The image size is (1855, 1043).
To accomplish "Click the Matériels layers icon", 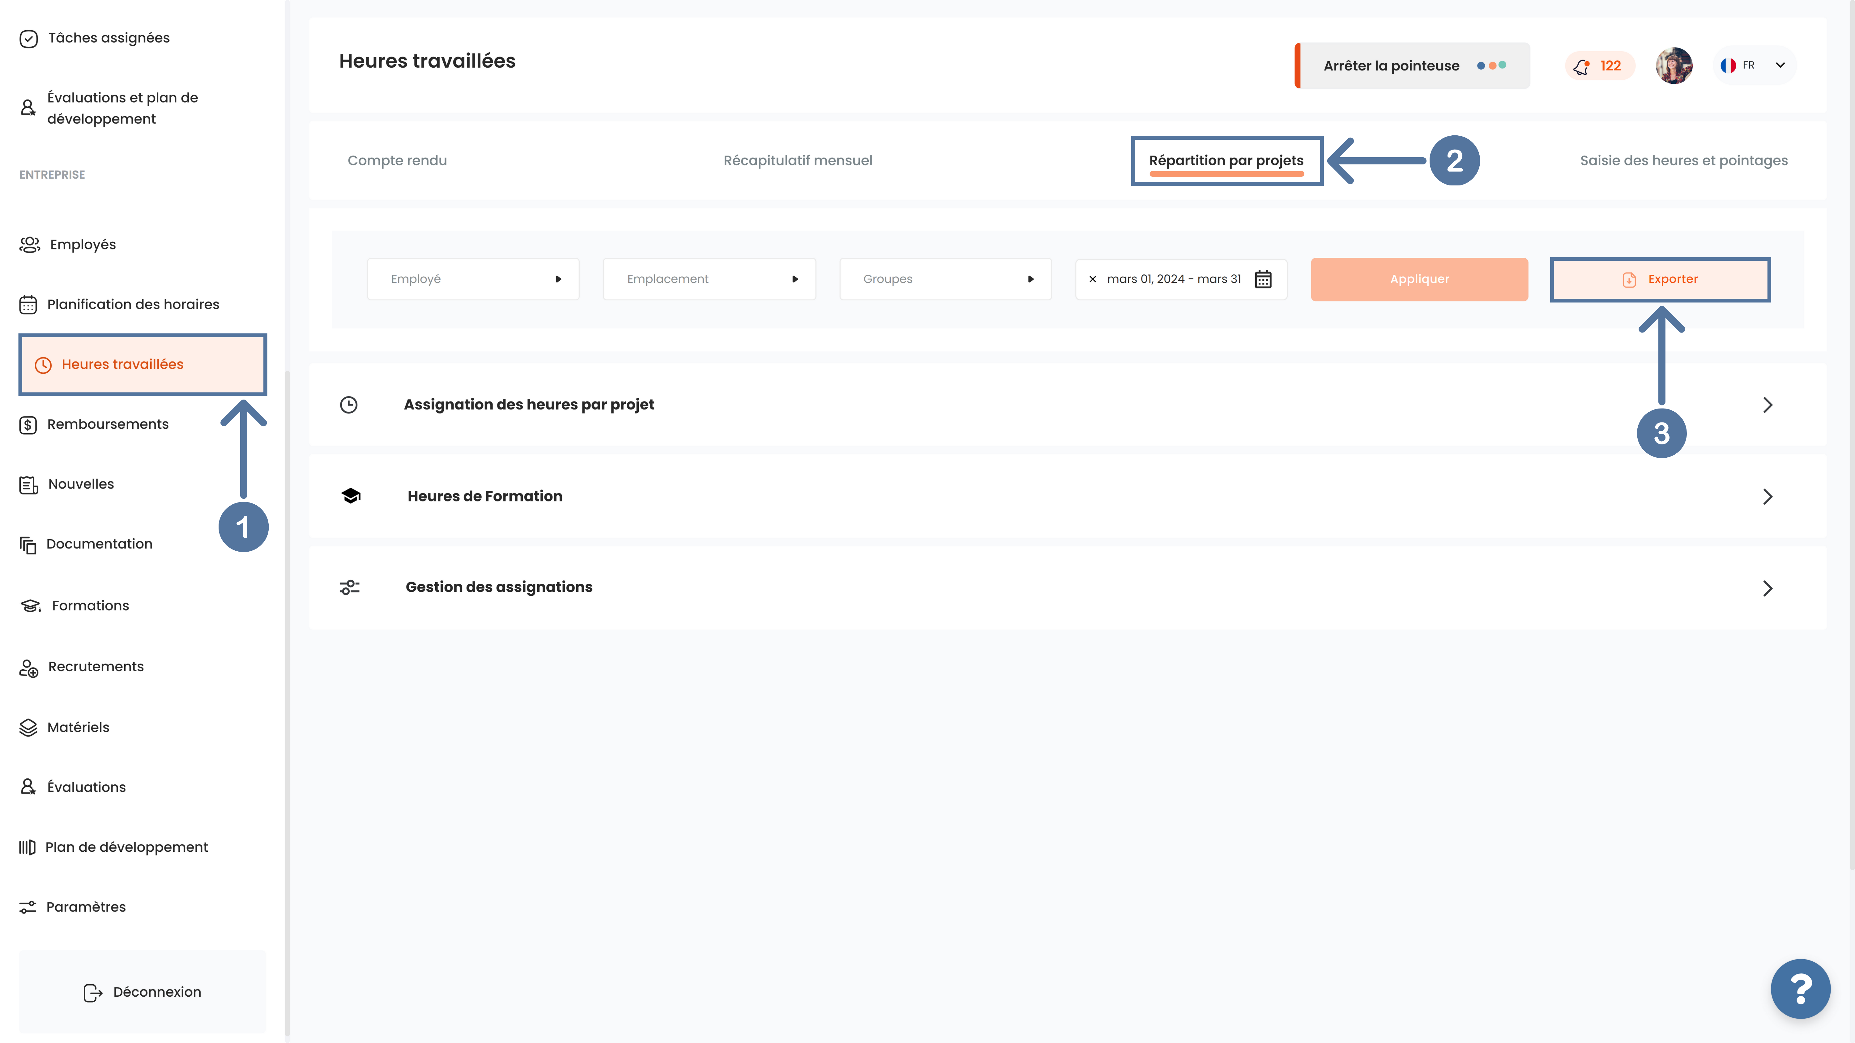I will pyautogui.click(x=28, y=728).
